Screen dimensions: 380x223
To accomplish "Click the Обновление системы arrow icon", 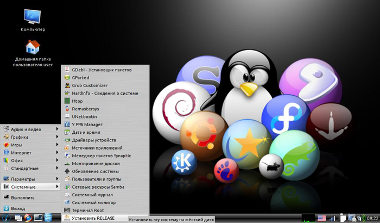I will tap(67, 171).
